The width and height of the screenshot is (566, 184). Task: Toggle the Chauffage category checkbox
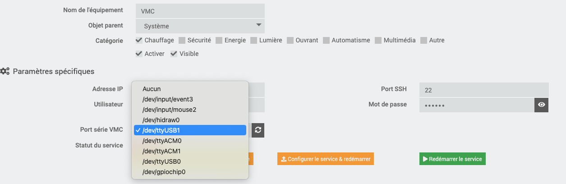point(139,40)
